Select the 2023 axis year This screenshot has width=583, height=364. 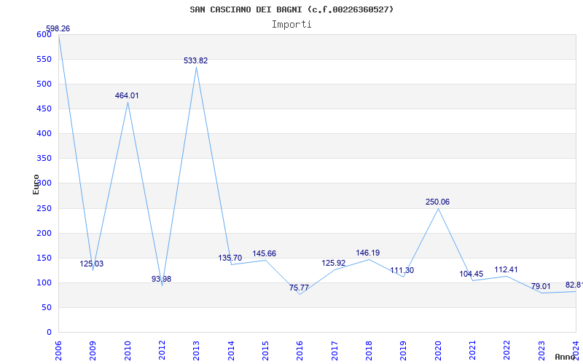(x=541, y=351)
